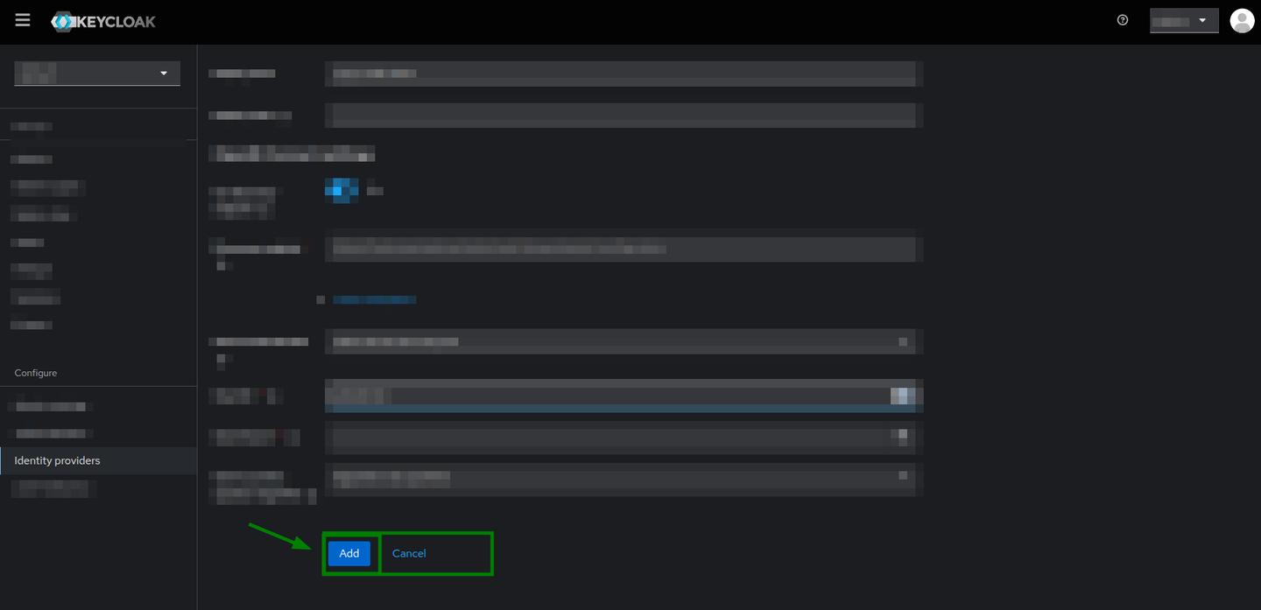Open the user avatar menu
The image size is (1261, 610).
point(1242,20)
